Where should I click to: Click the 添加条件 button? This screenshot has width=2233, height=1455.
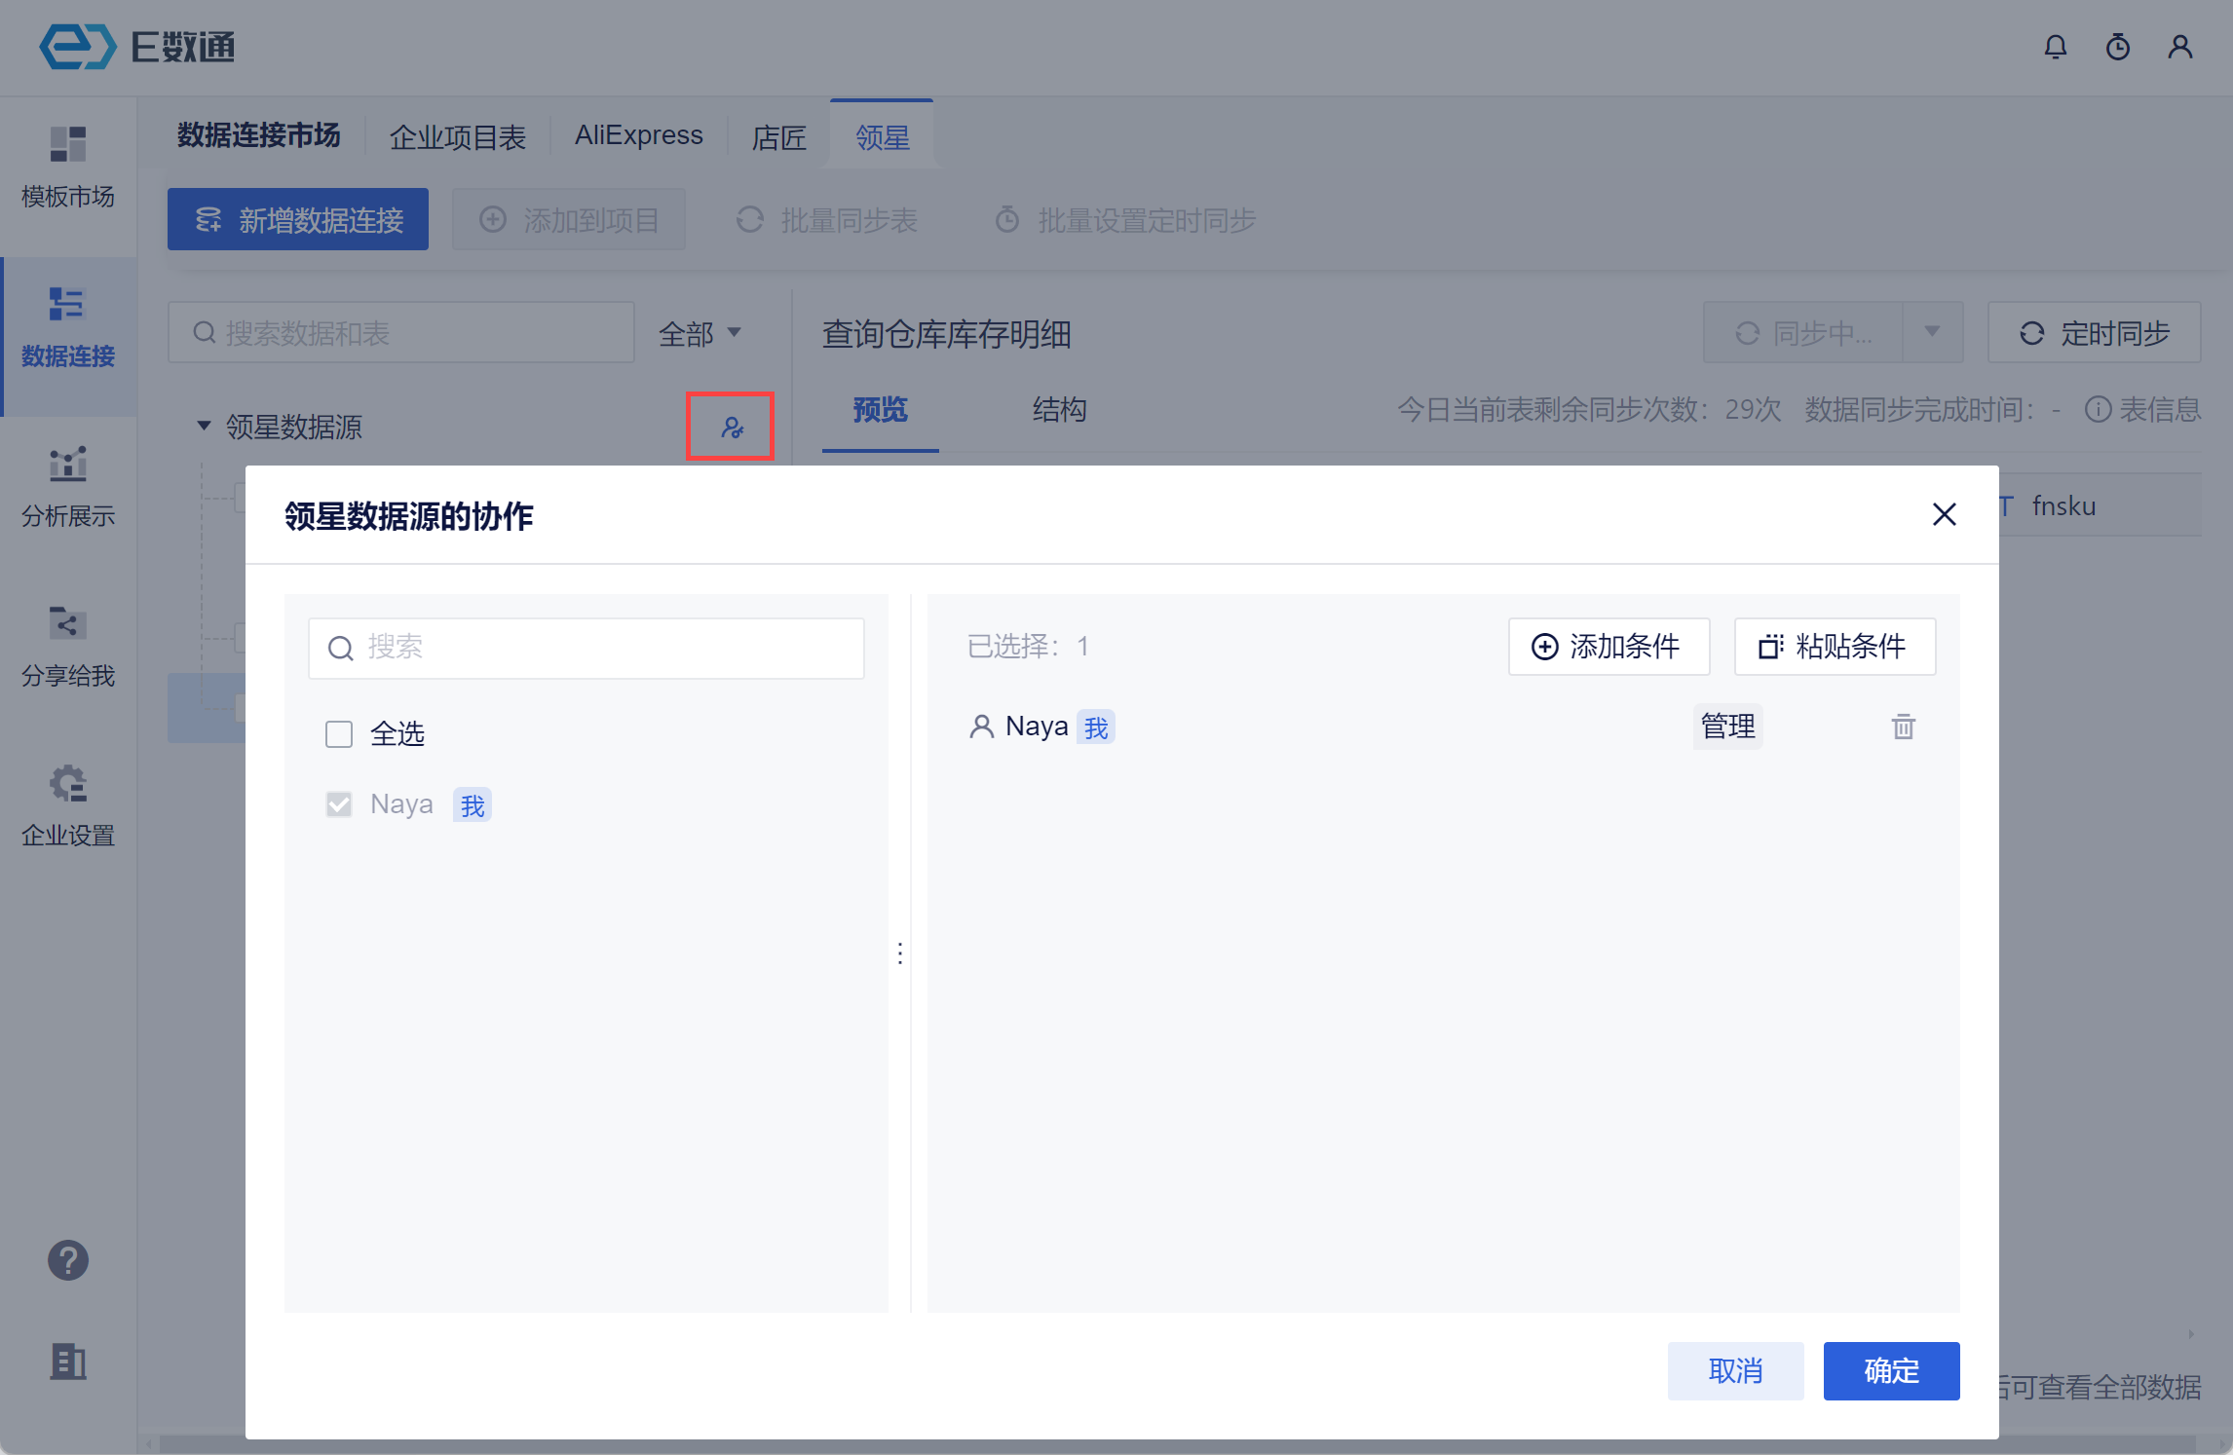(1609, 647)
